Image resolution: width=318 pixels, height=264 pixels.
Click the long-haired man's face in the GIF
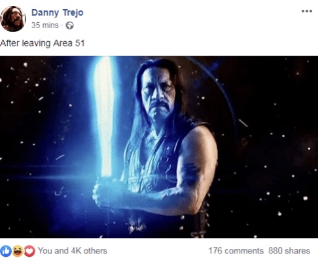pyautogui.click(x=158, y=92)
